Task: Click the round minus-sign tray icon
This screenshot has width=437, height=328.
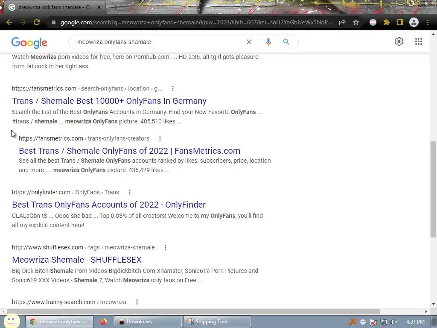Action: 363,322
